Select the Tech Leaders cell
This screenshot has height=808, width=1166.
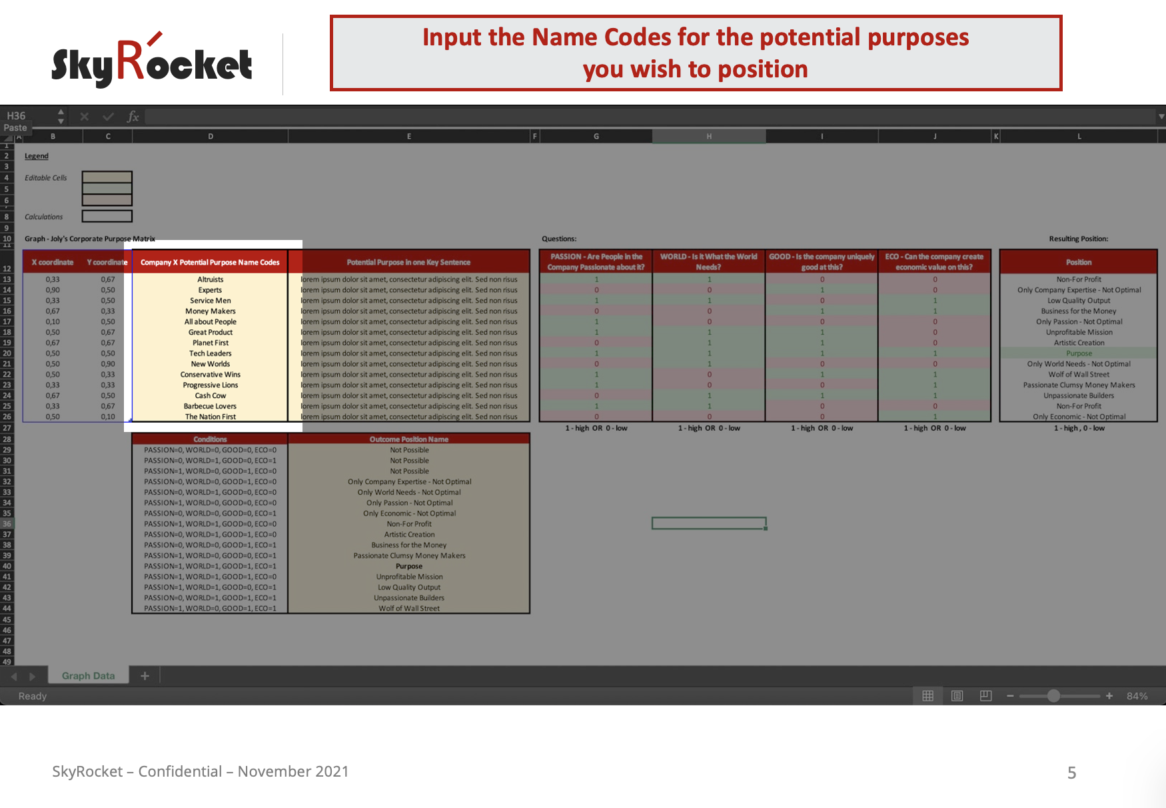pyautogui.click(x=211, y=353)
